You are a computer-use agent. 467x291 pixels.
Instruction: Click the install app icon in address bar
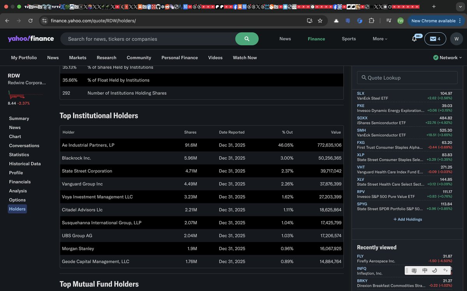click(309, 21)
